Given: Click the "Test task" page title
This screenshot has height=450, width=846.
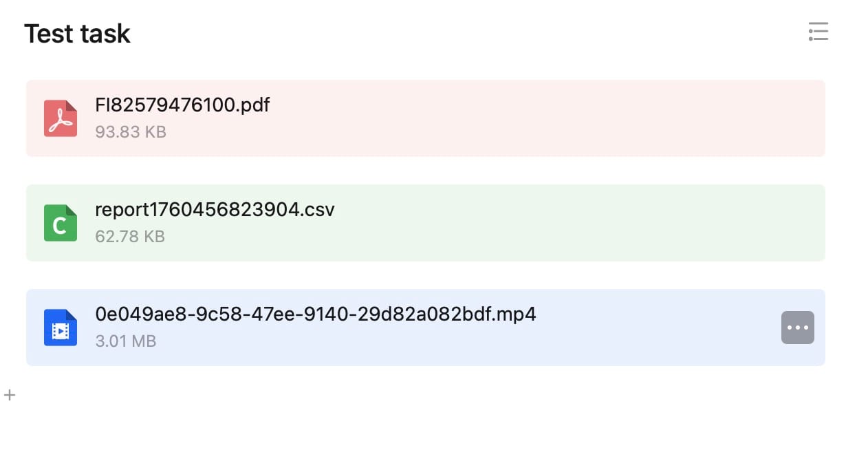Looking at the screenshot, I should [x=77, y=33].
